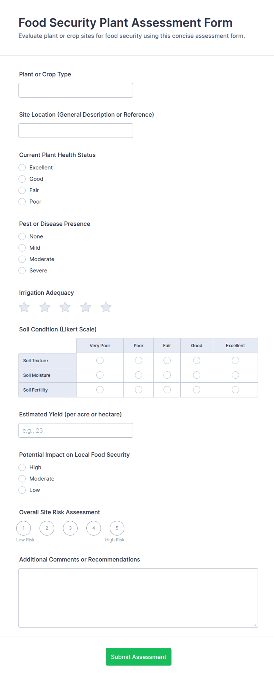Select risk level 1 Low Risk
This screenshot has width=274, height=680.
tap(24, 528)
